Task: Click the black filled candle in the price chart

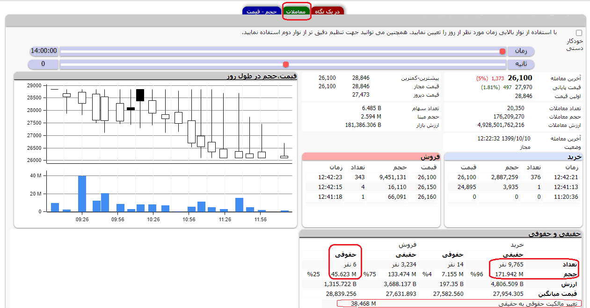Action: [140, 95]
